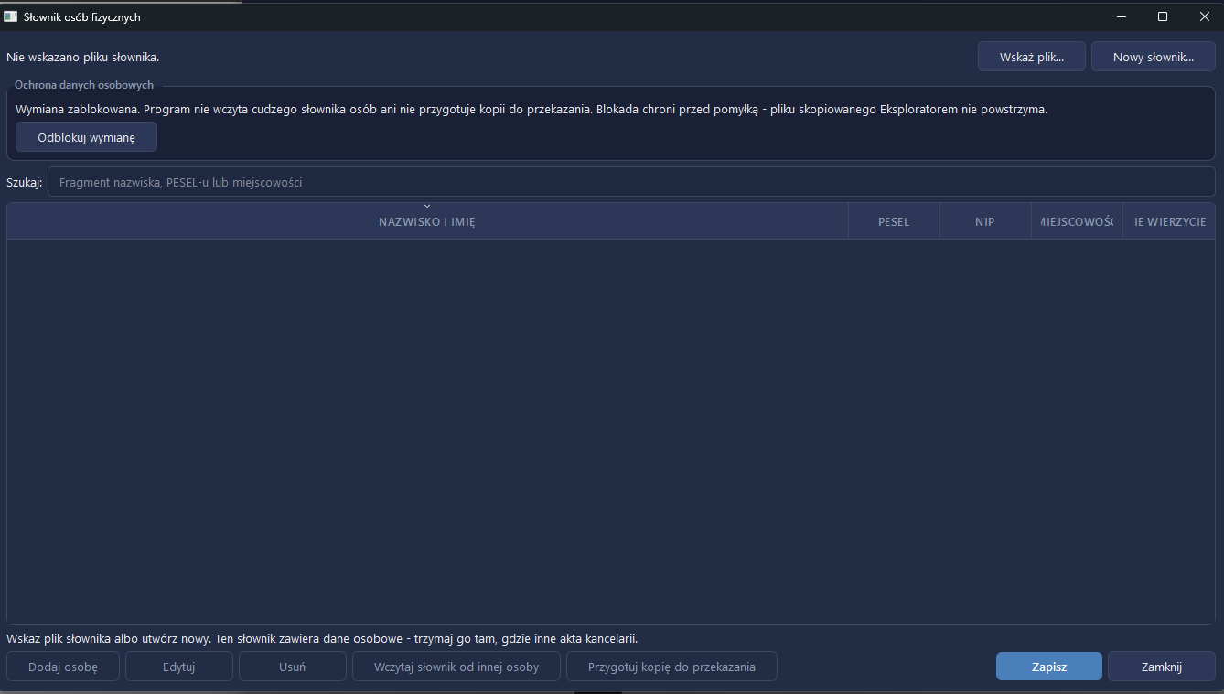Screen dimensions: 1224x694
Task: Close the dialog with Zamknij
Action: tap(1162, 667)
